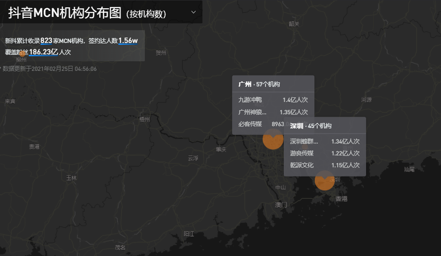Image resolution: width=441 pixels, height=256 pixels.
Task: Click the 深圳 · 45个机构 tooltip header
Action: point(325,126)
